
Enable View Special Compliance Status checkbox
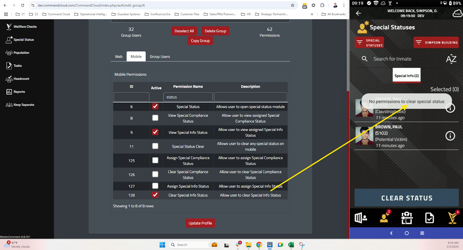pyautogui.click(x=155, y=118)
